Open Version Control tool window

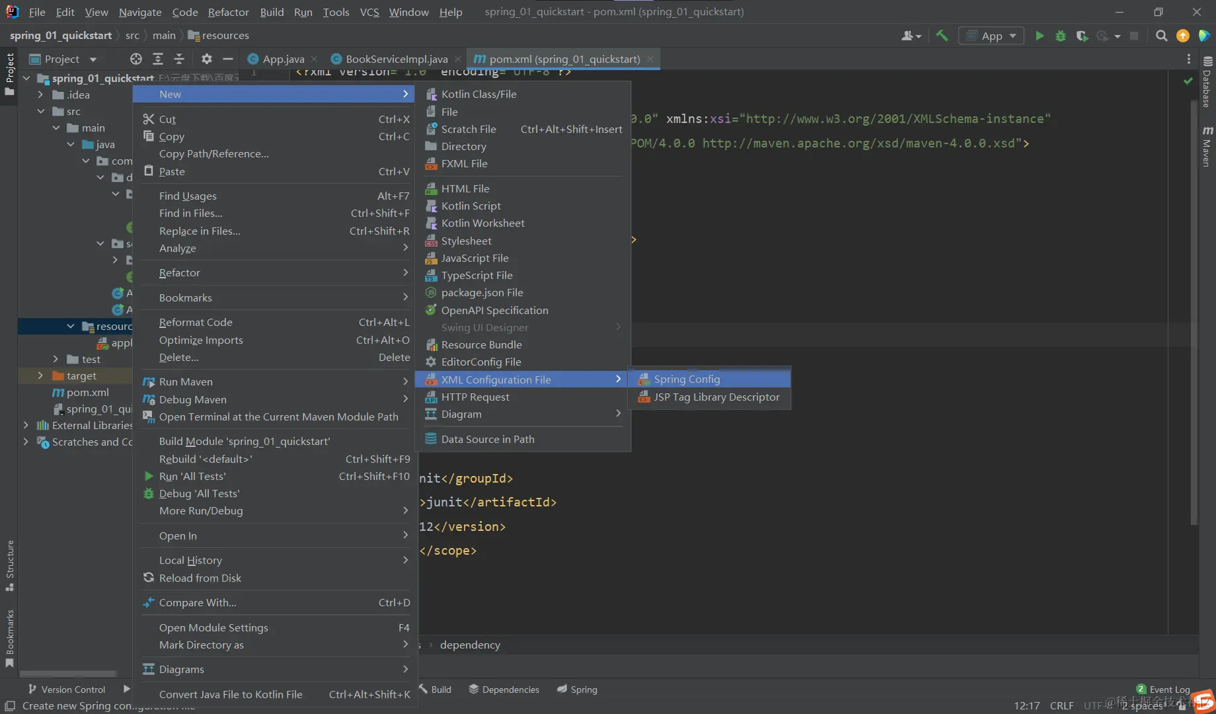[x=67, y=690]
